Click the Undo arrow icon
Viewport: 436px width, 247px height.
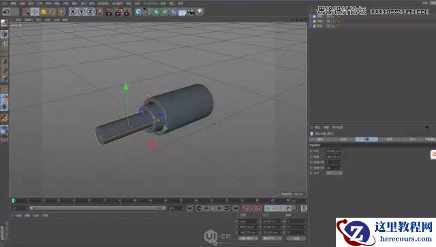(6, 12)
